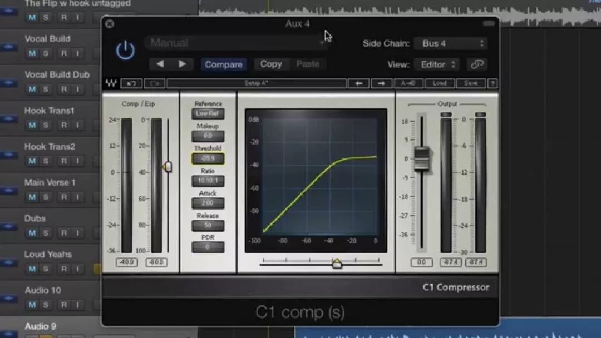Mute the Vocal Build Dub track
601x338 pixels.
click(x=32, y=89)
